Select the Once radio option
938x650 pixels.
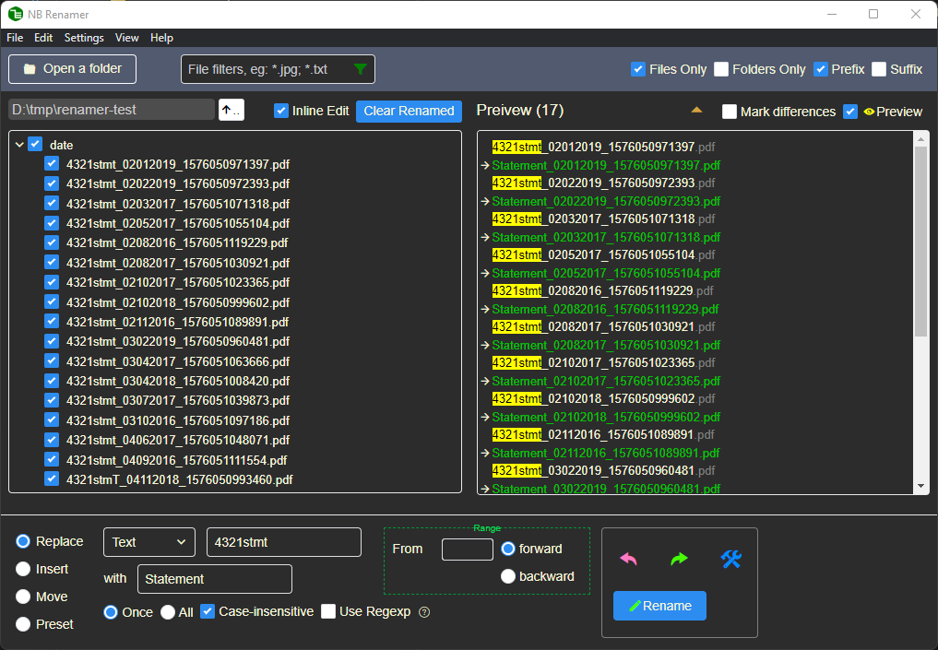[110, 612]
